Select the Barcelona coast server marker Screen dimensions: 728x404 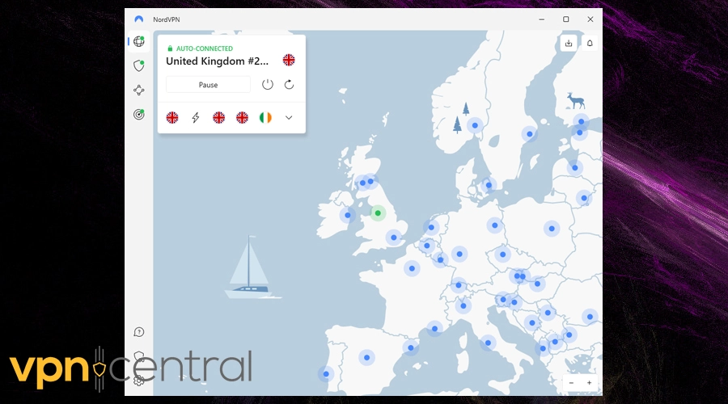[x=411, y=347]
